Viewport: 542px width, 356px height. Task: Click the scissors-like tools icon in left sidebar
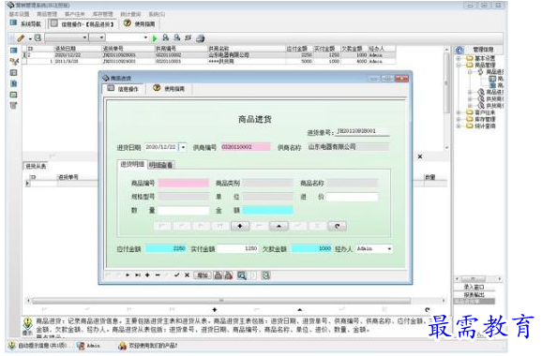coord(14,62)
